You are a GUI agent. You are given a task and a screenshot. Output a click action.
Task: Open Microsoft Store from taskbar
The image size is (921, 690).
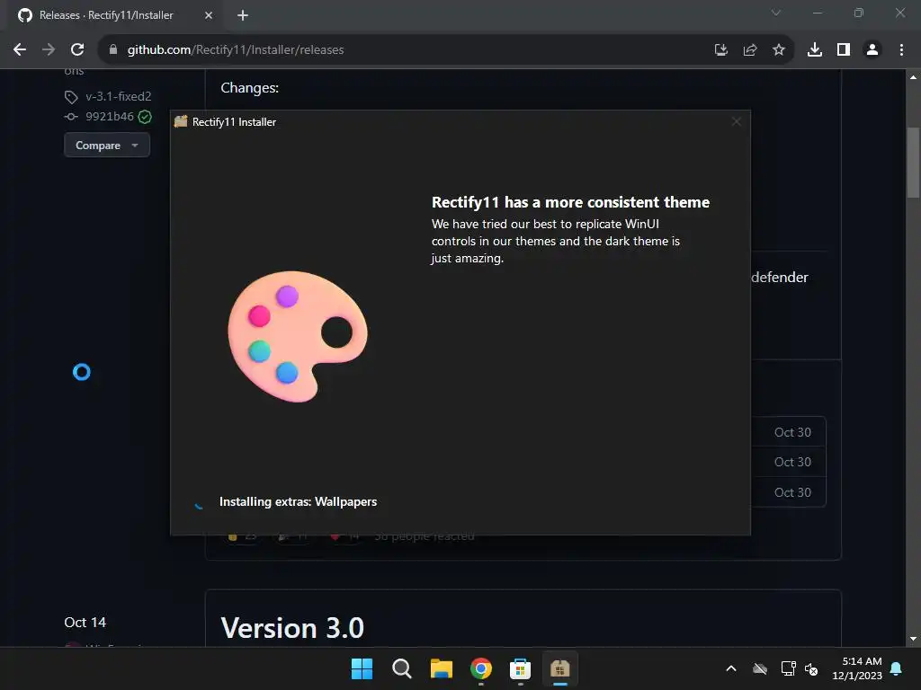[521, 668]
